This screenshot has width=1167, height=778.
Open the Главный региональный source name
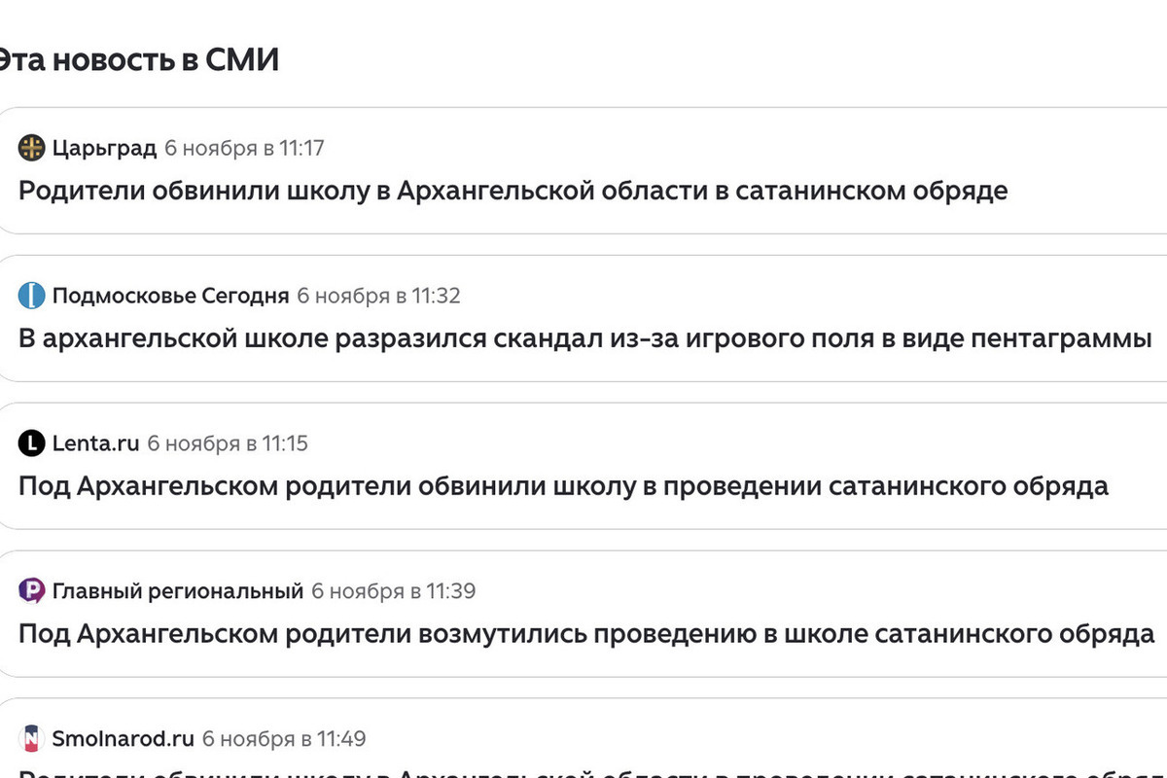coord(178,590)
